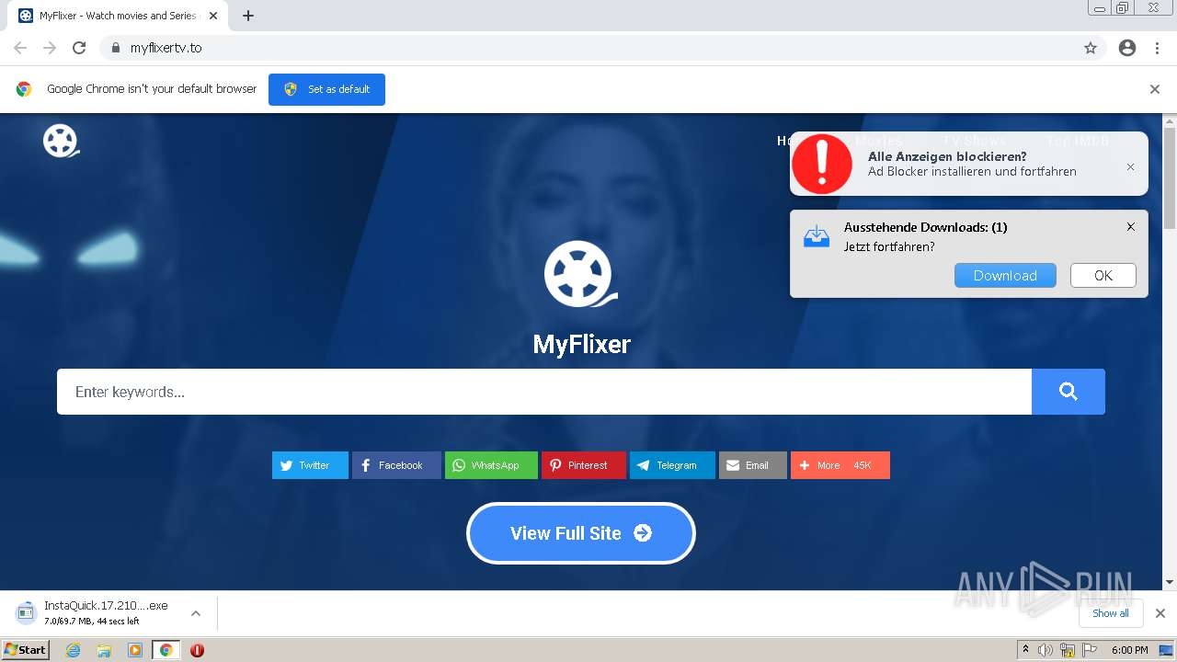Click View Full Site button

point(581,533)
